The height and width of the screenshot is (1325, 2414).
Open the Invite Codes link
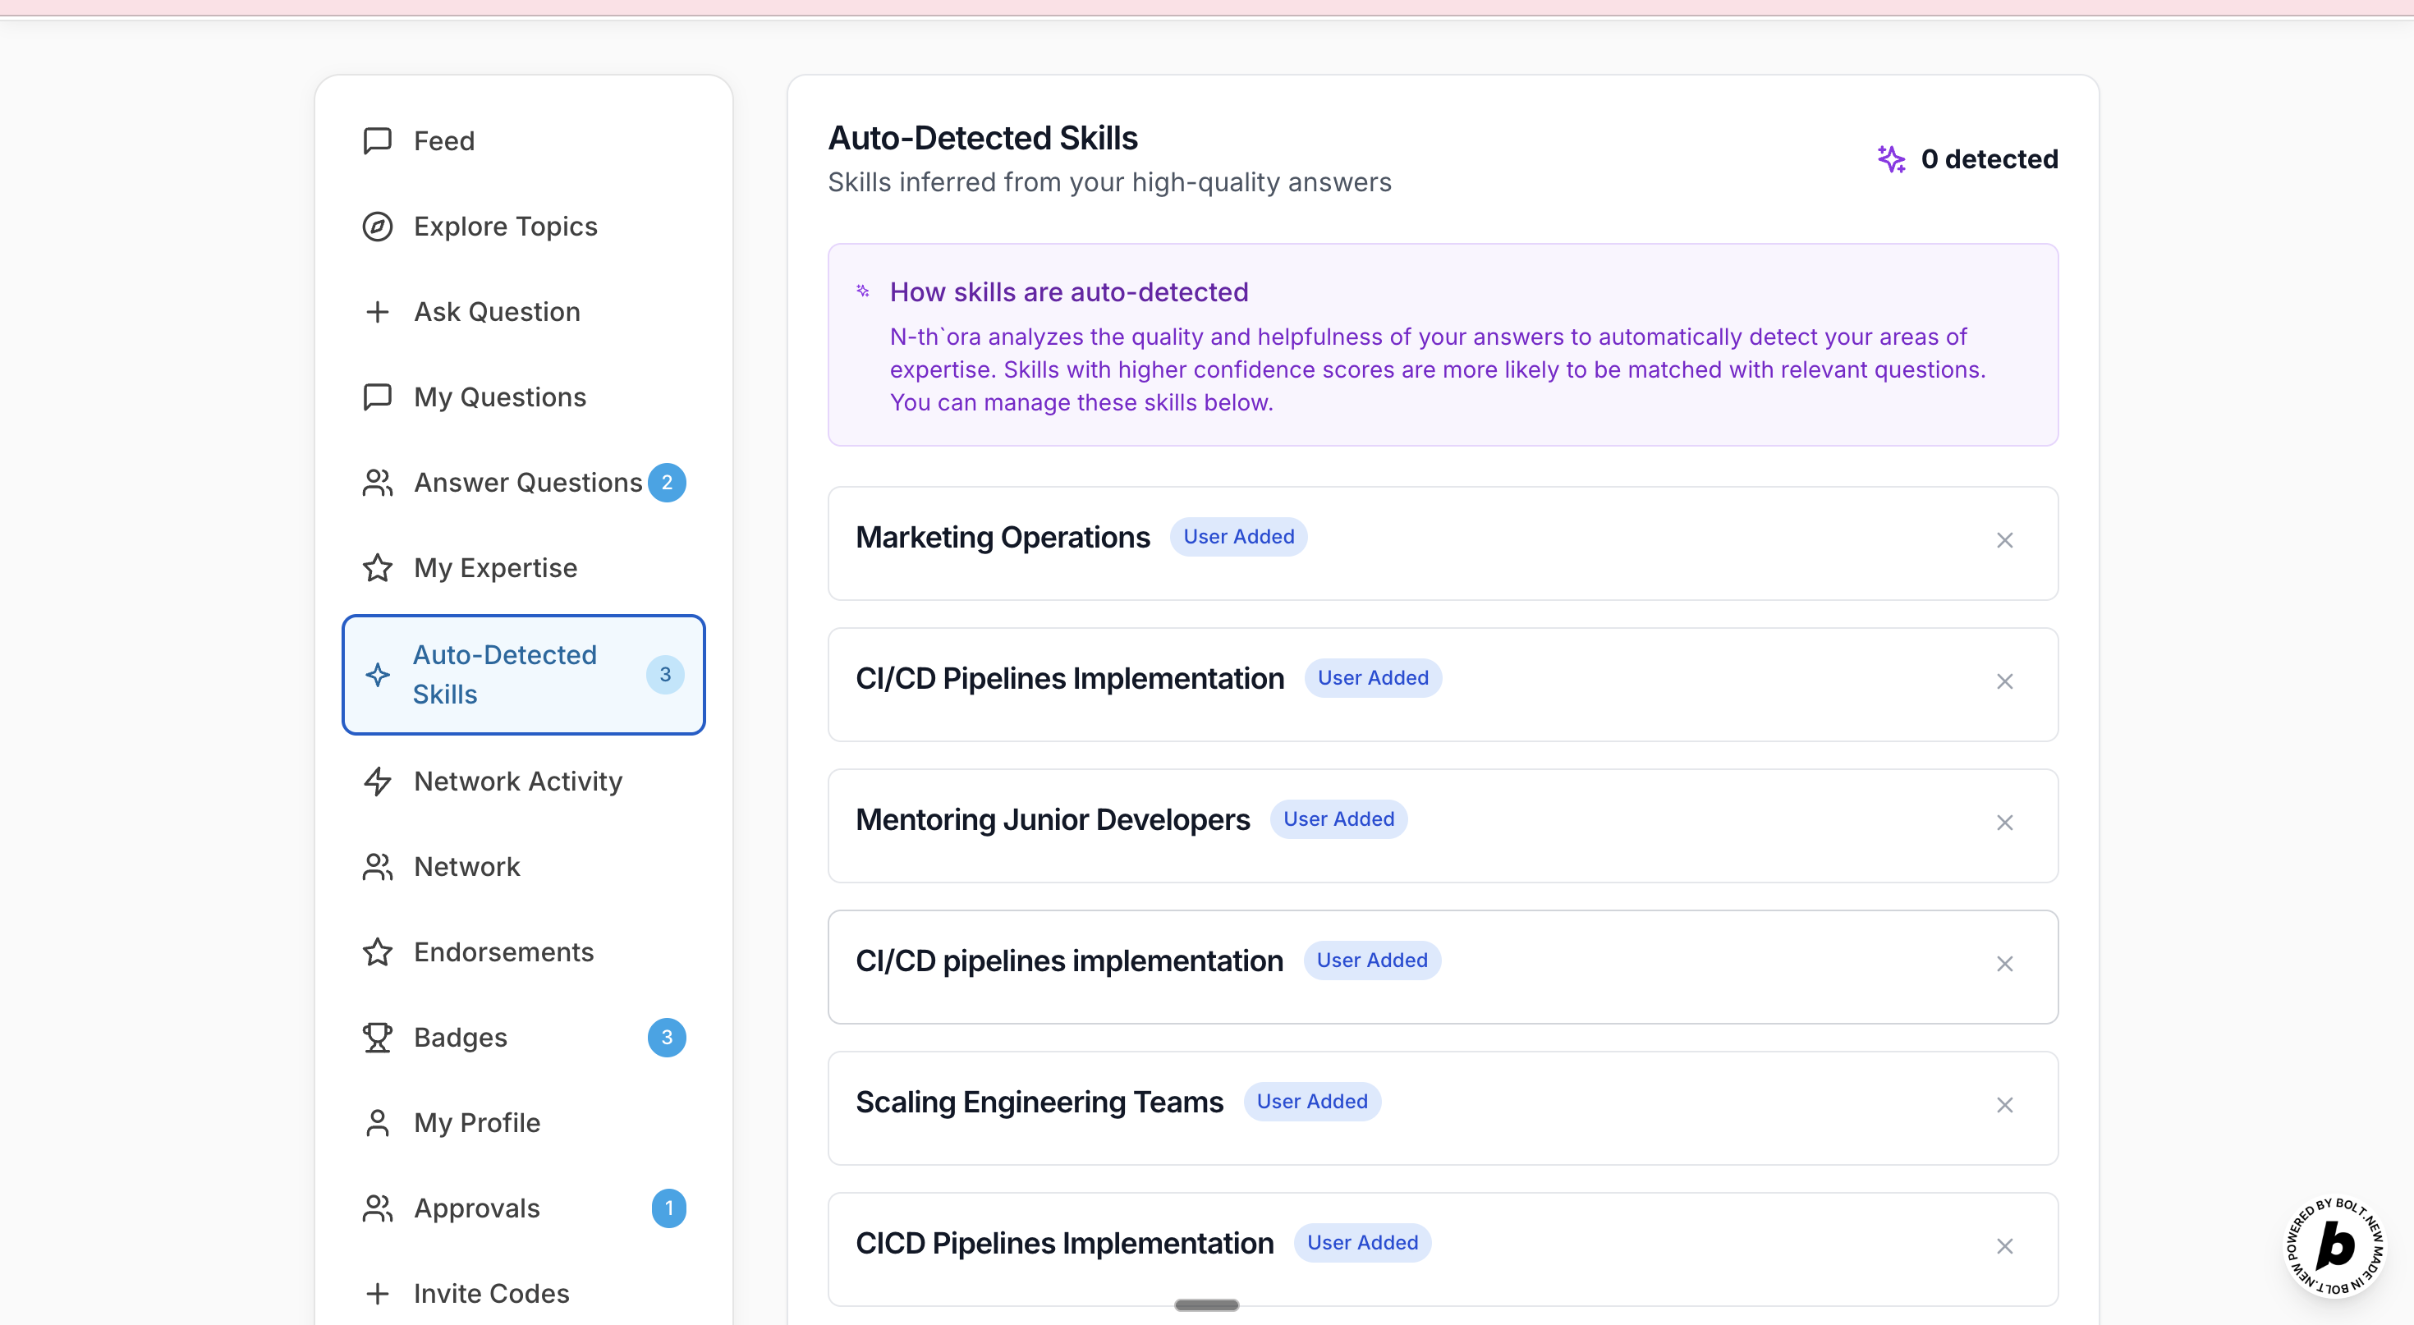[x=491, y=1293]
